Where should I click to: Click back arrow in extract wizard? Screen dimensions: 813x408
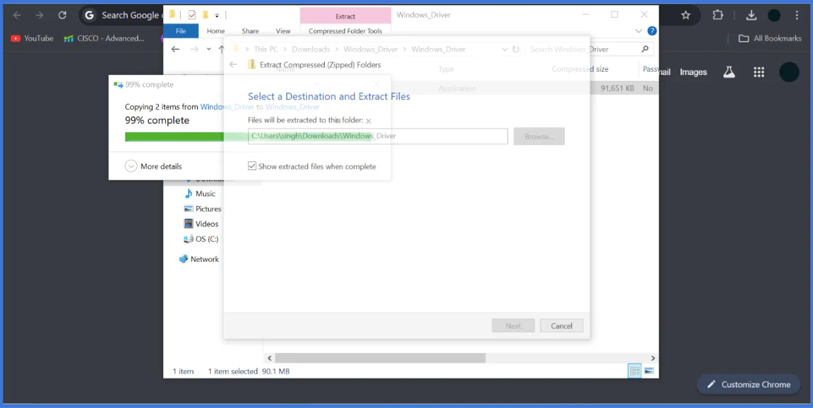point(233,65)
